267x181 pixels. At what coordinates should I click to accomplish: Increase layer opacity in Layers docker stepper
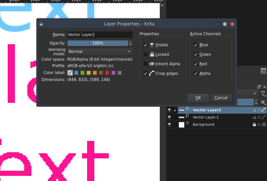click(256, 101)
